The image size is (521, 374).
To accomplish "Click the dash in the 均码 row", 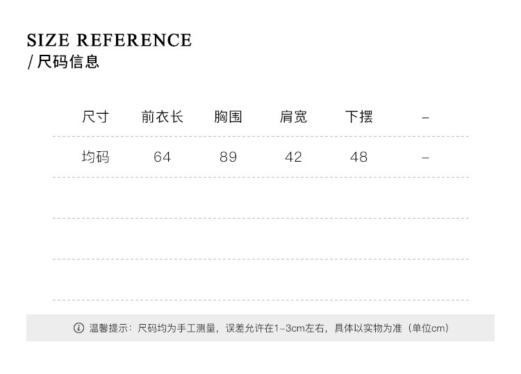I will [x=426, y=158].
